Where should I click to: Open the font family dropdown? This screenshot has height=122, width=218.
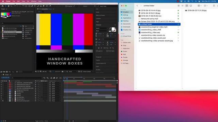pyautogui.click(x=102, y=28)
